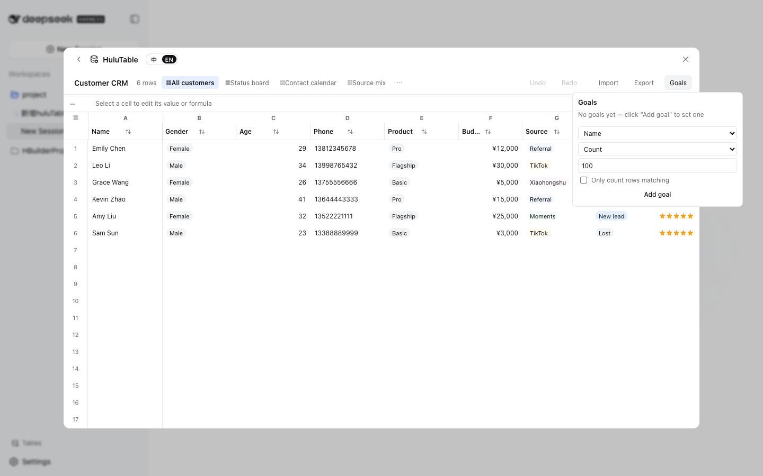Set the star rating in Sam Sun's row

click(676, 233)
